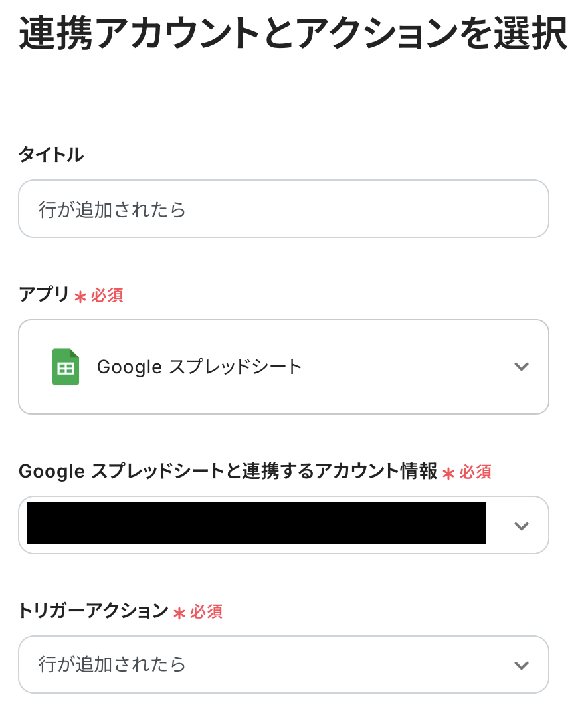The image size is (586, 713).
Task: Click the asterisk beside アカウント情報 label
Action: [x=448, y=473]
